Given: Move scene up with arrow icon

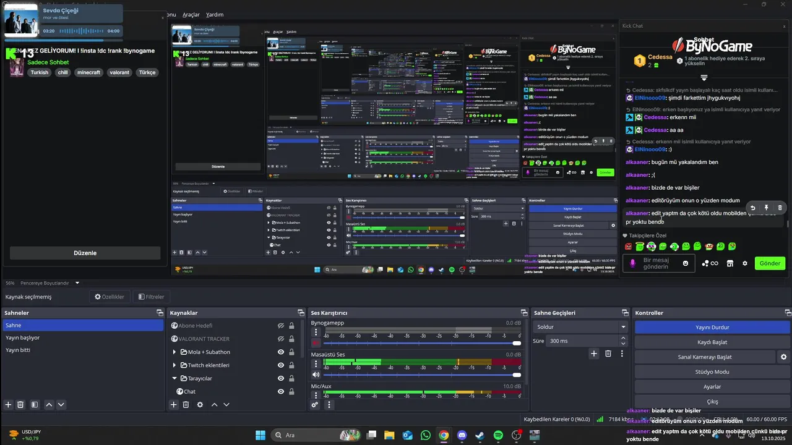Looking at the screenshot, I should coord(49,405).
